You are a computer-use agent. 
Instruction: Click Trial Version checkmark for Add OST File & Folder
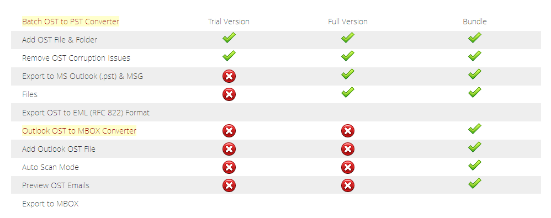point(229,38)
